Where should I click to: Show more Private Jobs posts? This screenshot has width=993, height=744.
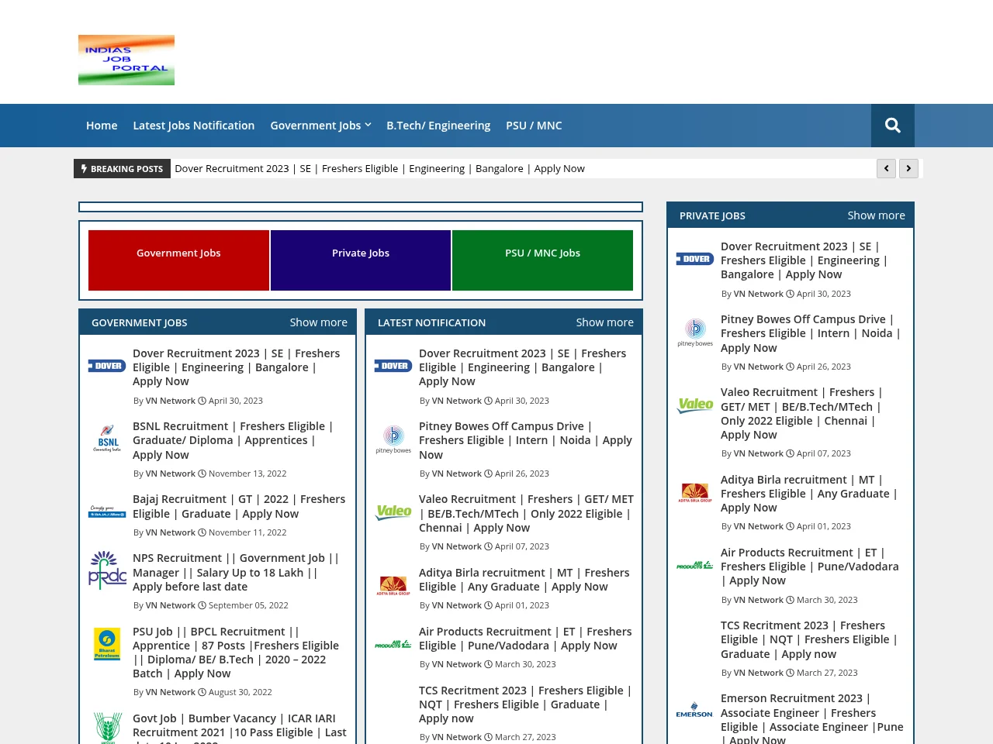point(877,215)
